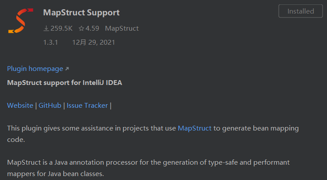Click the release date 12月 29, 2021
The height and width of the screenshot is (180, 327).
pyautogui.click(x=93, y=42)
